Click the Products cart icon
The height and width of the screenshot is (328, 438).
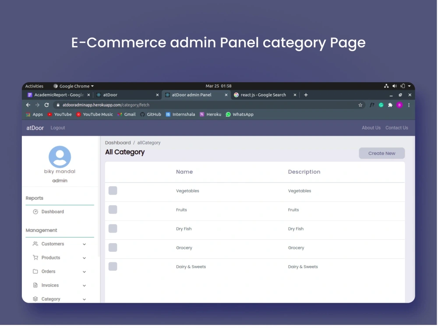coord(35,258)
